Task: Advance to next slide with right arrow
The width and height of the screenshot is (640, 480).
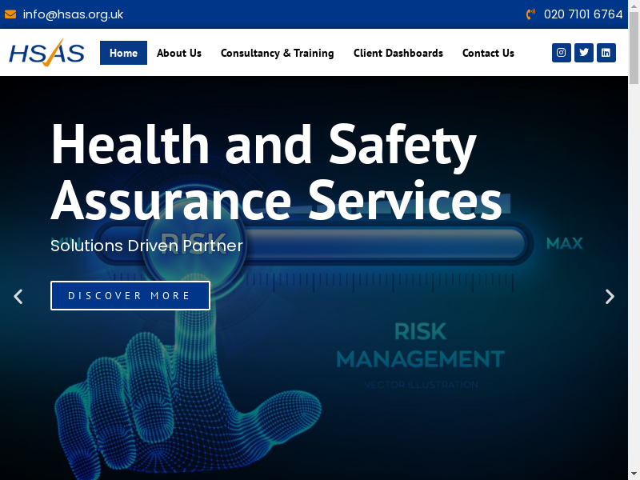Action: pyautogui.click(x=610, y=297)
